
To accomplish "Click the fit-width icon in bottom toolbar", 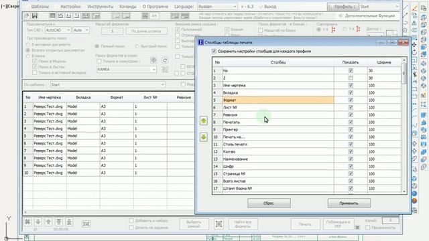I will 86,224.
